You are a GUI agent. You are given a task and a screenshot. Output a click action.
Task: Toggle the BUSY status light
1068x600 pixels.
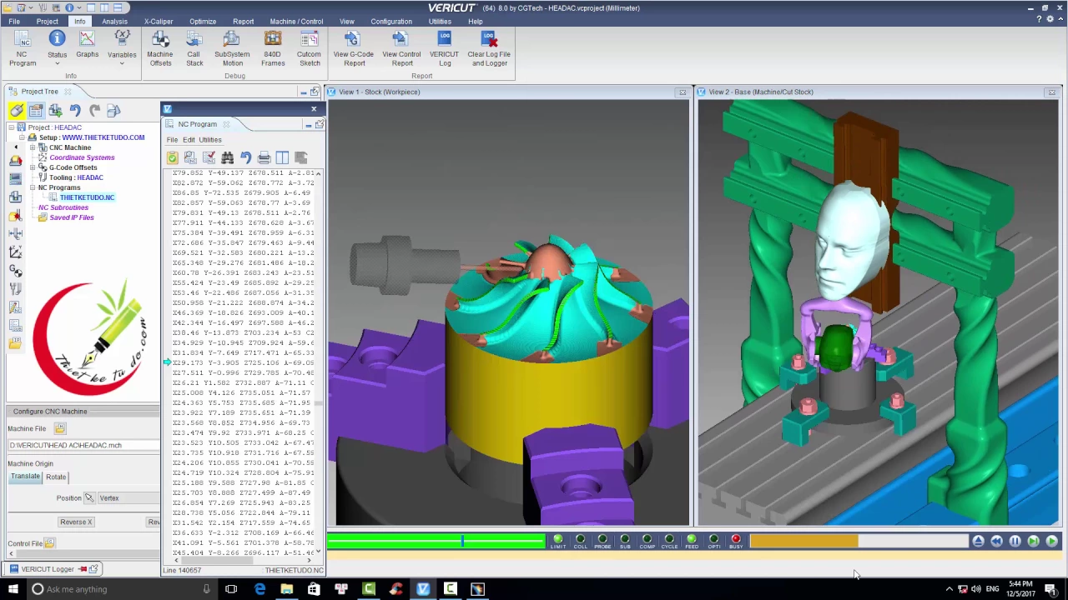pyautogui.click(x=736, y=542)
